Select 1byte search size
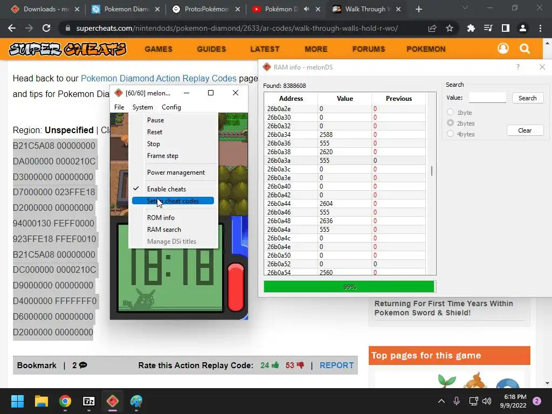This screenshot has height=414, width=552. click(450, 112)
